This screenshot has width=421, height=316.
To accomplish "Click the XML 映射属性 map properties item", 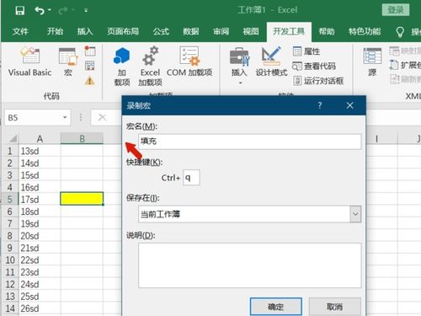I will pyautogui.click(x=405, y=51).
